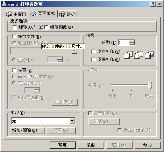
Task: Click the 维护 tab tools icon
Action: [62, 14]
